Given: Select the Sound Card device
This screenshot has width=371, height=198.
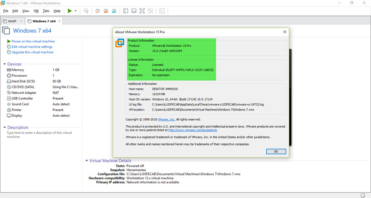Looking at the screenshot, I should (x=43, y=104).
